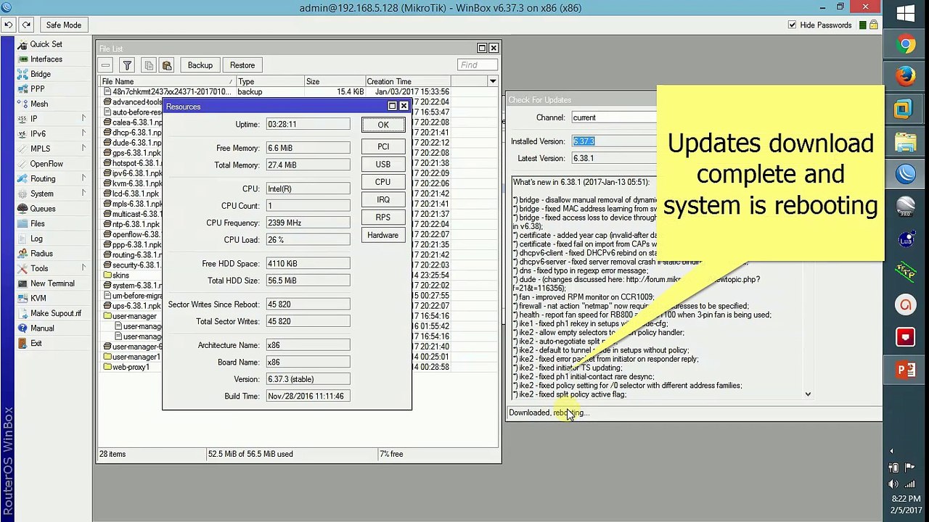Sort File List by Type column
Screen dimensions: 929x522
pyautogui.click(x=269, y=82)
